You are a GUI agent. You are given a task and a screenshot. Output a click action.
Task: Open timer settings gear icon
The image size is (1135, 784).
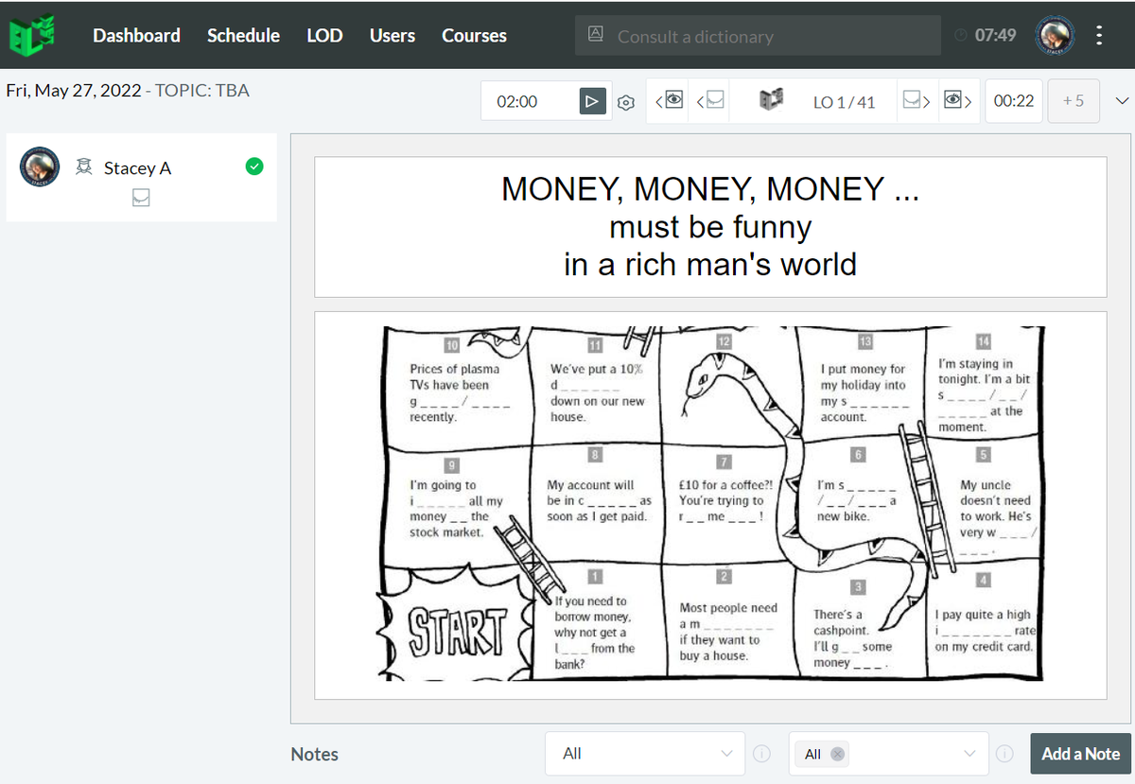click(625, 102)
